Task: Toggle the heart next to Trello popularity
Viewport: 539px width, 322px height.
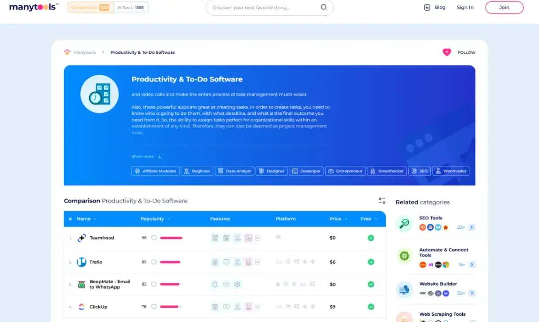Action: tap(154, 262)
